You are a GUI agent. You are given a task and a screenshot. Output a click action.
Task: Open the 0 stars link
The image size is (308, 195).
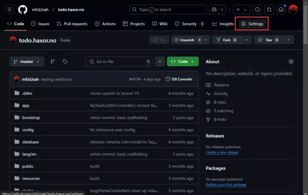(216, 102)
